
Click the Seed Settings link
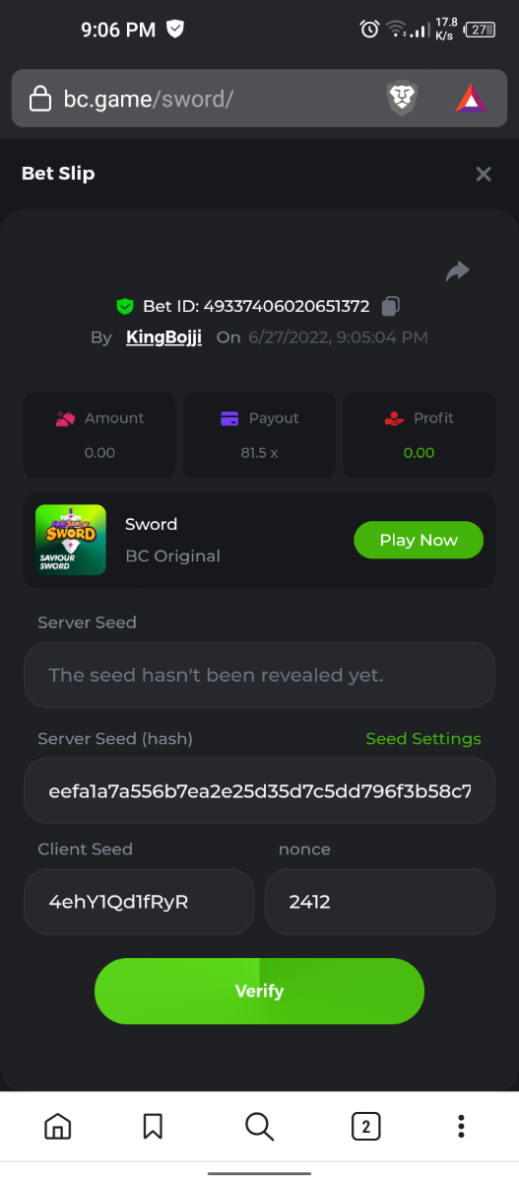pos(423,739)
